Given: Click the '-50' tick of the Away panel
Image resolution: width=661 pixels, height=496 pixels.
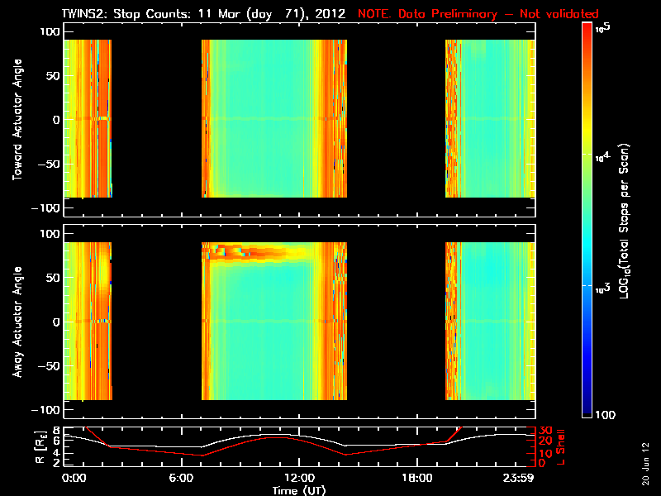Looking at the screenshot, I should pyautogui.click(x=49, y=366).
